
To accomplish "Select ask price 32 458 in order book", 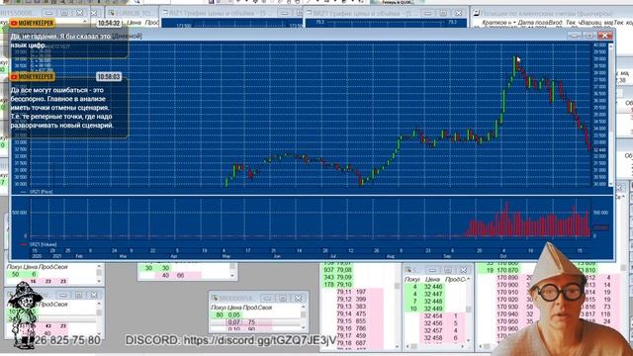I will pos(433,338).
